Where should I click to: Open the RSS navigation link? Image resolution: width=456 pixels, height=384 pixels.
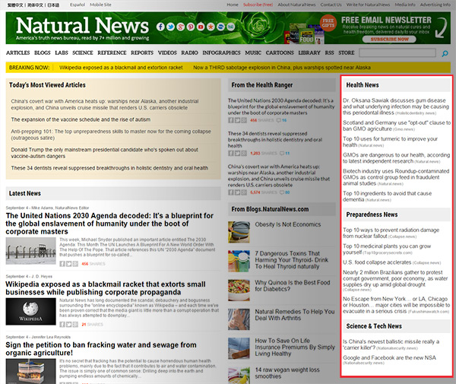pos(329,53)
